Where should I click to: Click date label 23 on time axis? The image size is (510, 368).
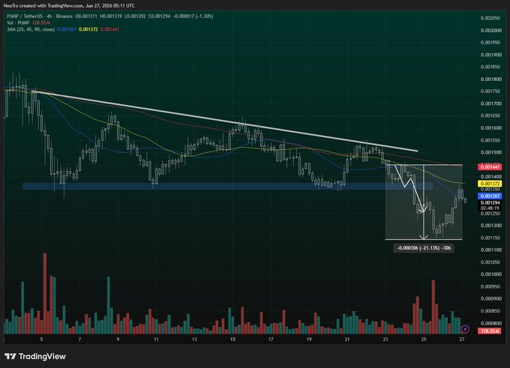385,339
